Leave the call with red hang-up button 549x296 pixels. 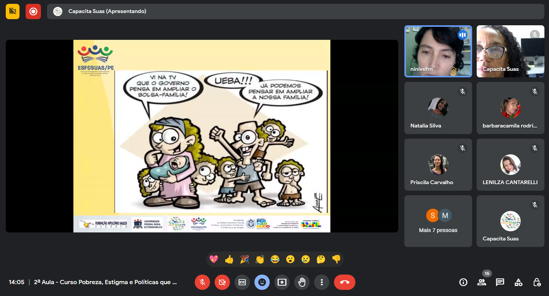pyautogui.click(x=344, y=283)
